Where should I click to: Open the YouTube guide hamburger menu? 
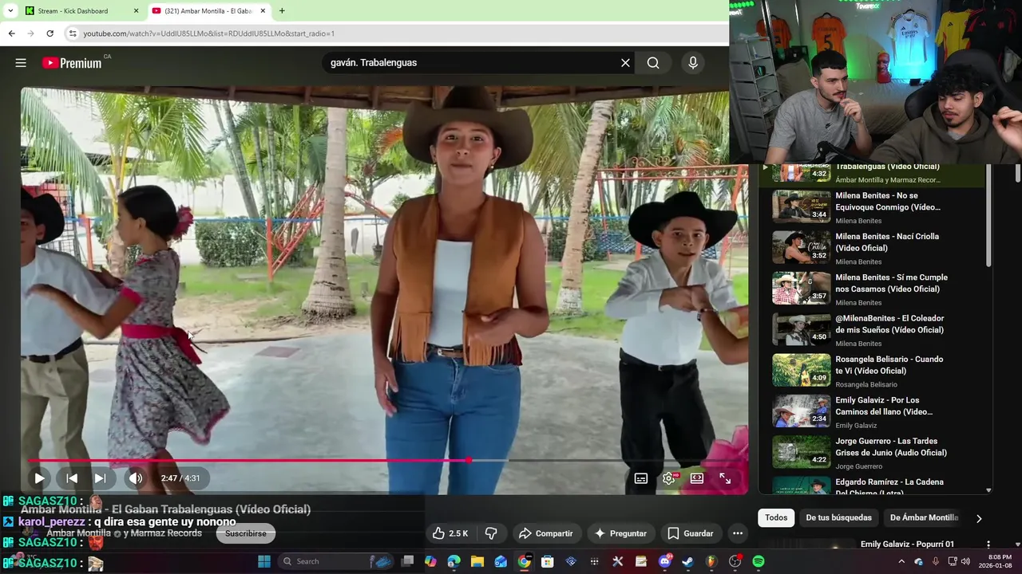(x=21, y=63)
